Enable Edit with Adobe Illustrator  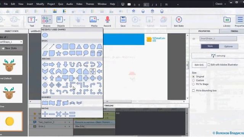pyautogui.click(x=209, y=65)
